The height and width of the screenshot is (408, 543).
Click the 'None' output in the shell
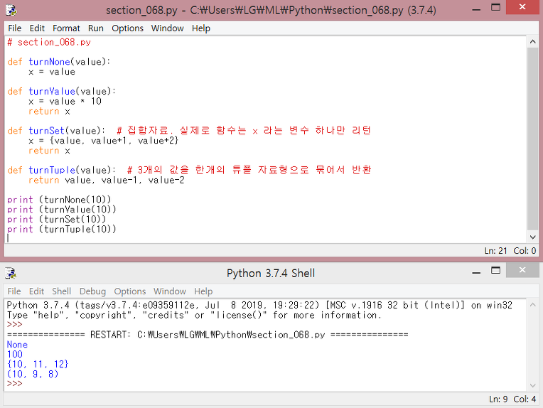point(17,345)
